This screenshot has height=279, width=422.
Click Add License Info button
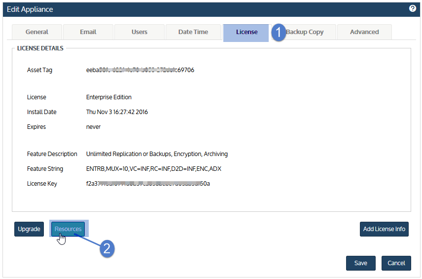(x=384, y=229)
